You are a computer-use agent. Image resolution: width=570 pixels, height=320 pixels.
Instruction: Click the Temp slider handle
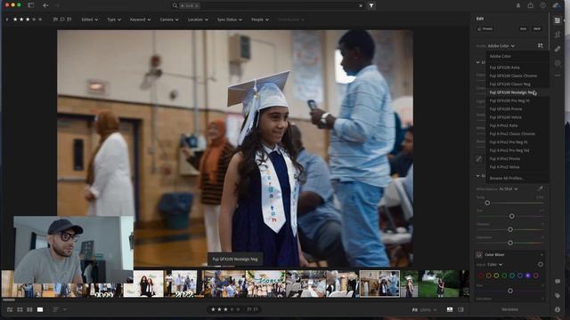(487, 203)
